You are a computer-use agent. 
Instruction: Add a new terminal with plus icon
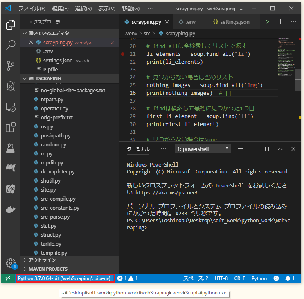[x=241, y=149]
